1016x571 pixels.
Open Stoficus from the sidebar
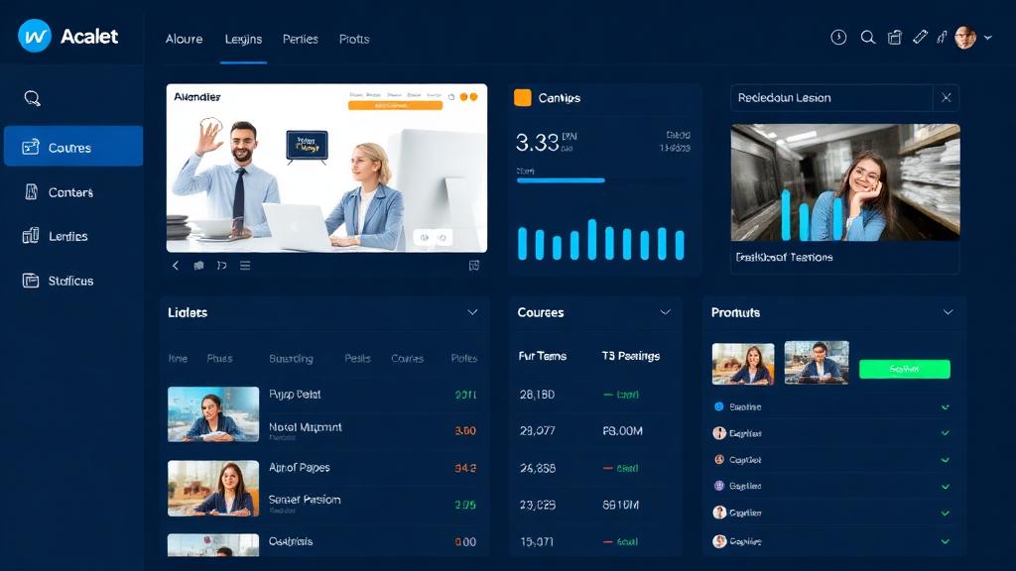(33, 281)
